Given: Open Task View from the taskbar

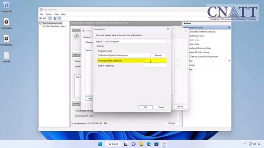Looking at the screenshot, I should point(126,144).
